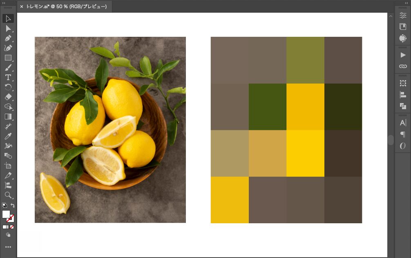The image size is (411, 258).
Task: Open the Align panel icon
Action: tap(403, 94)
